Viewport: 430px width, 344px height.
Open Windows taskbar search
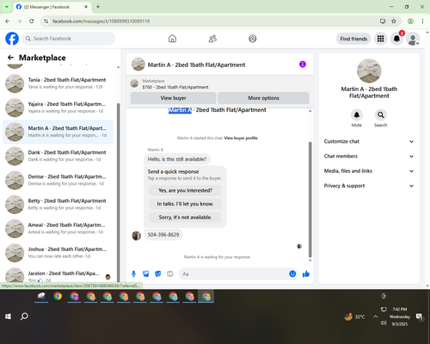click(24, 316)
